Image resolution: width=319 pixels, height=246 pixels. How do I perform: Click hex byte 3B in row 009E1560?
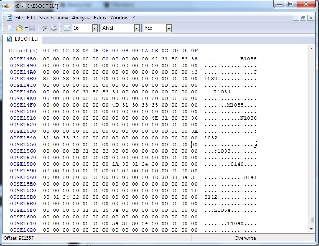click(76, 151)
